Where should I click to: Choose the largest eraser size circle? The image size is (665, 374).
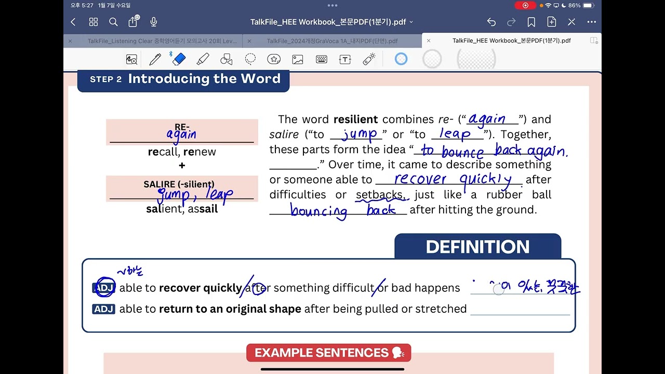click(x=476, y=59)
